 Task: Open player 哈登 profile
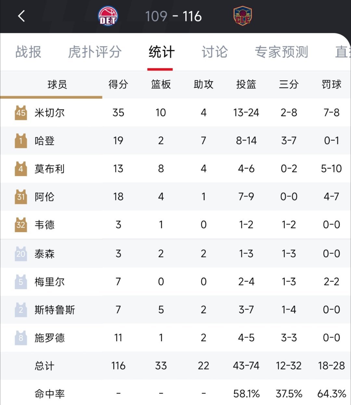pos(45,141)
